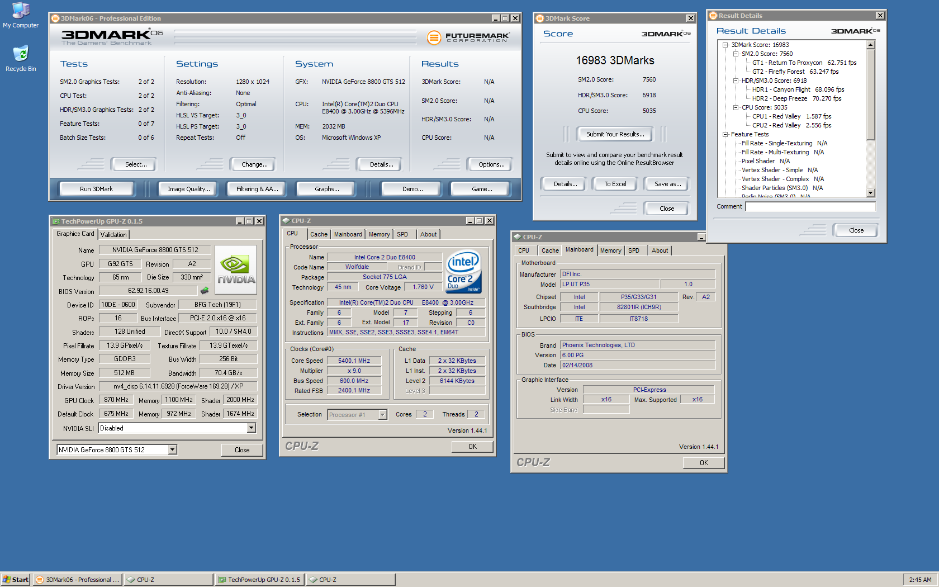Screen dimensions: 939x587
Task: Click the Save as... button
Action: (x=667, y=184)
